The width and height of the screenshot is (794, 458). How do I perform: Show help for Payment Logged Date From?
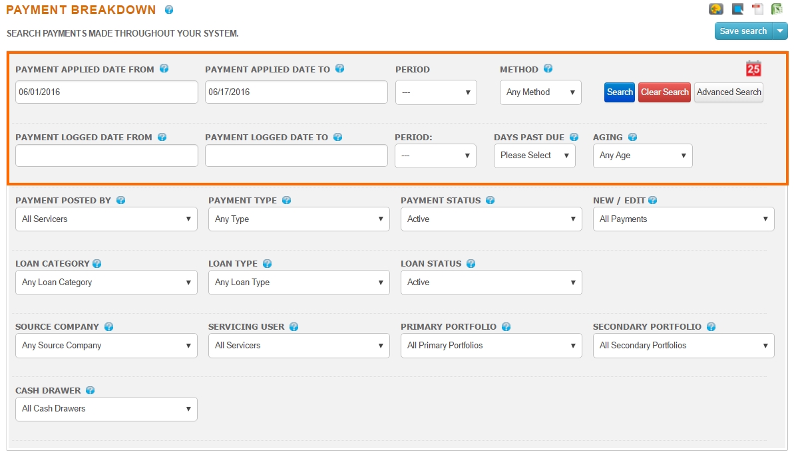click(162, 137)
